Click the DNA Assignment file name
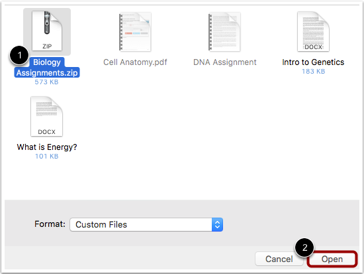Image resolution: width=364 pixels, height=274 pixels. (x=225, y=62)
